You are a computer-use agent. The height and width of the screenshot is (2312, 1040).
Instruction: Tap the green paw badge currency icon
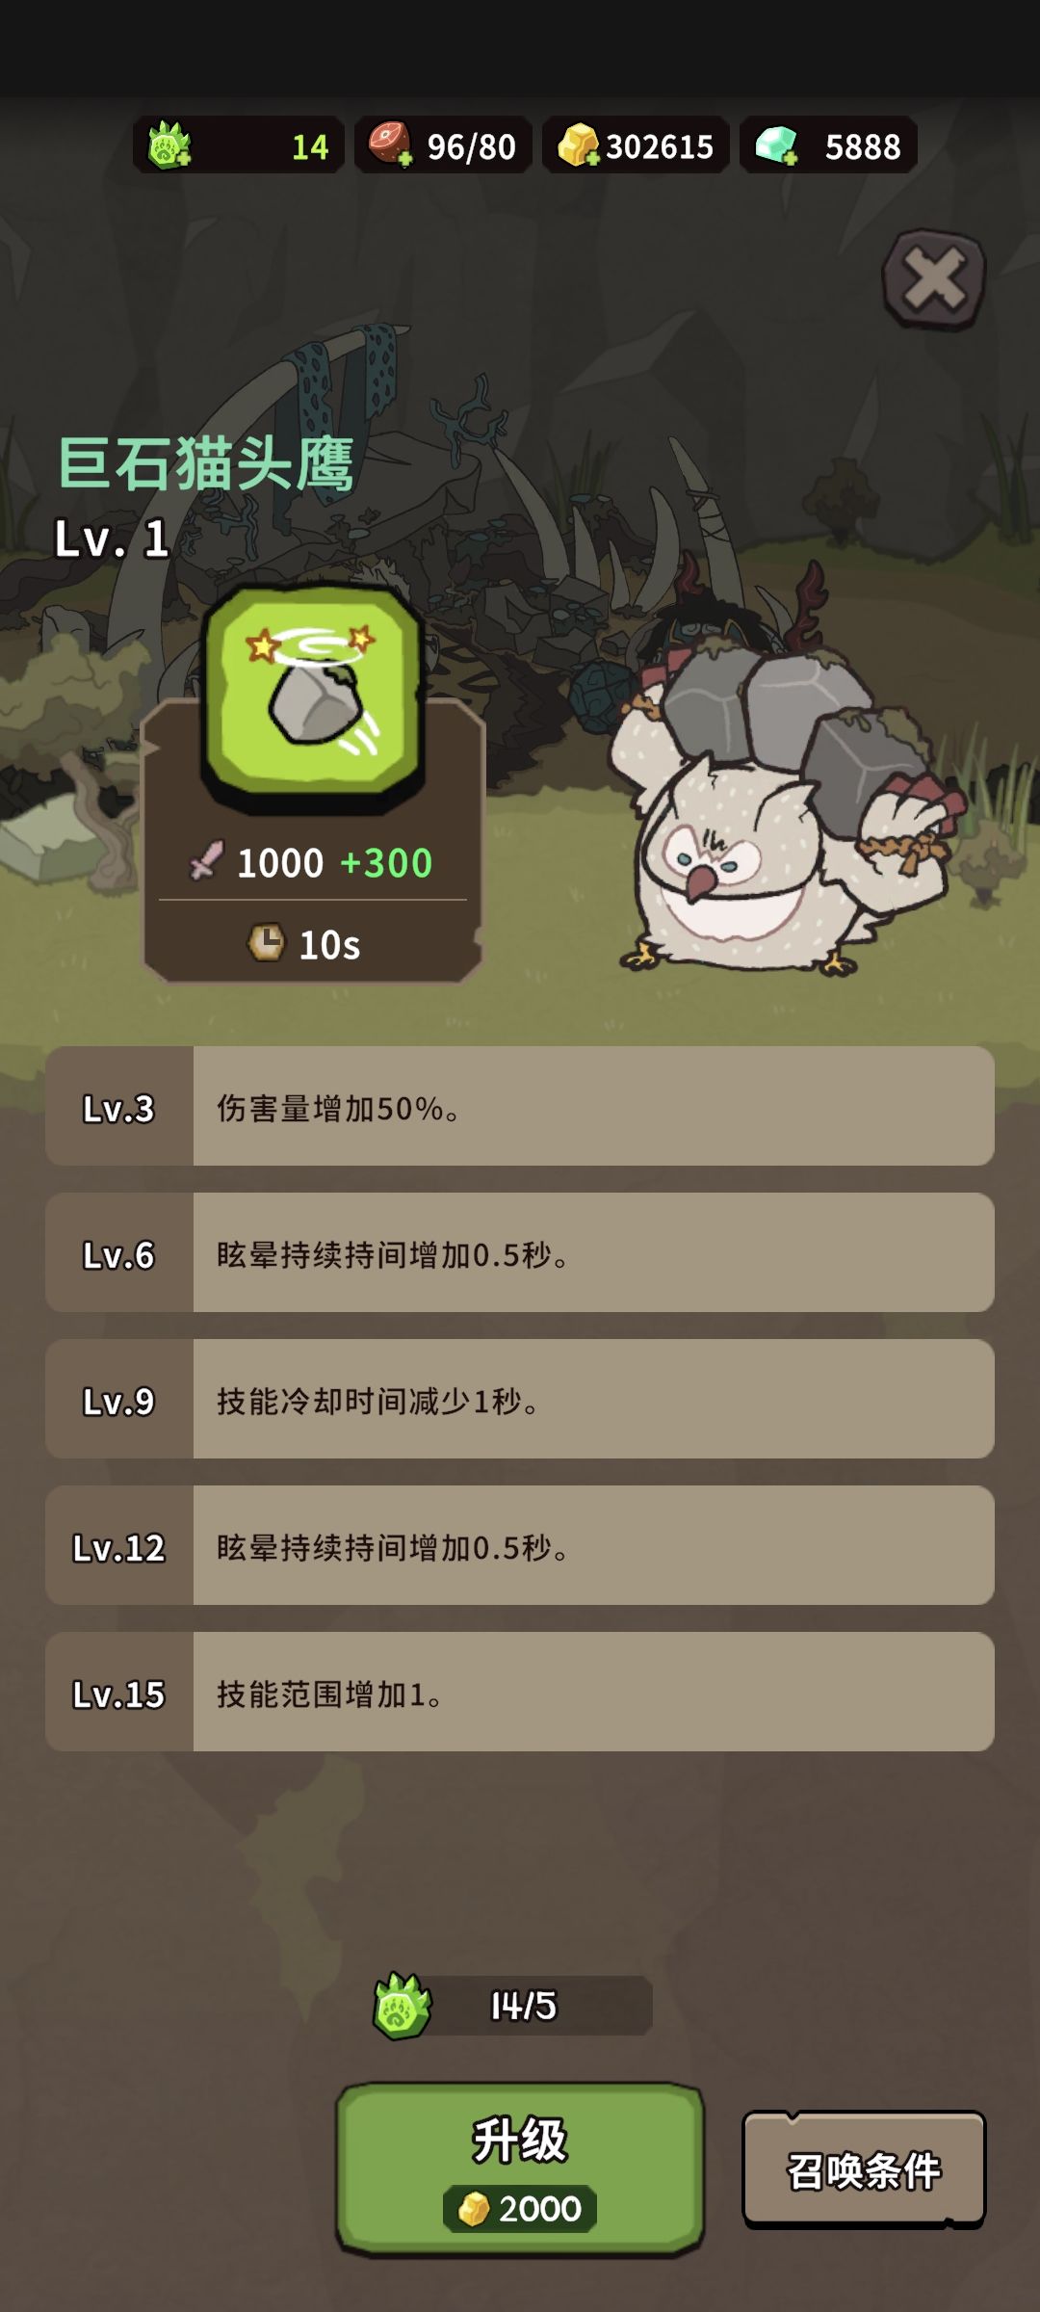pos(169,145)
